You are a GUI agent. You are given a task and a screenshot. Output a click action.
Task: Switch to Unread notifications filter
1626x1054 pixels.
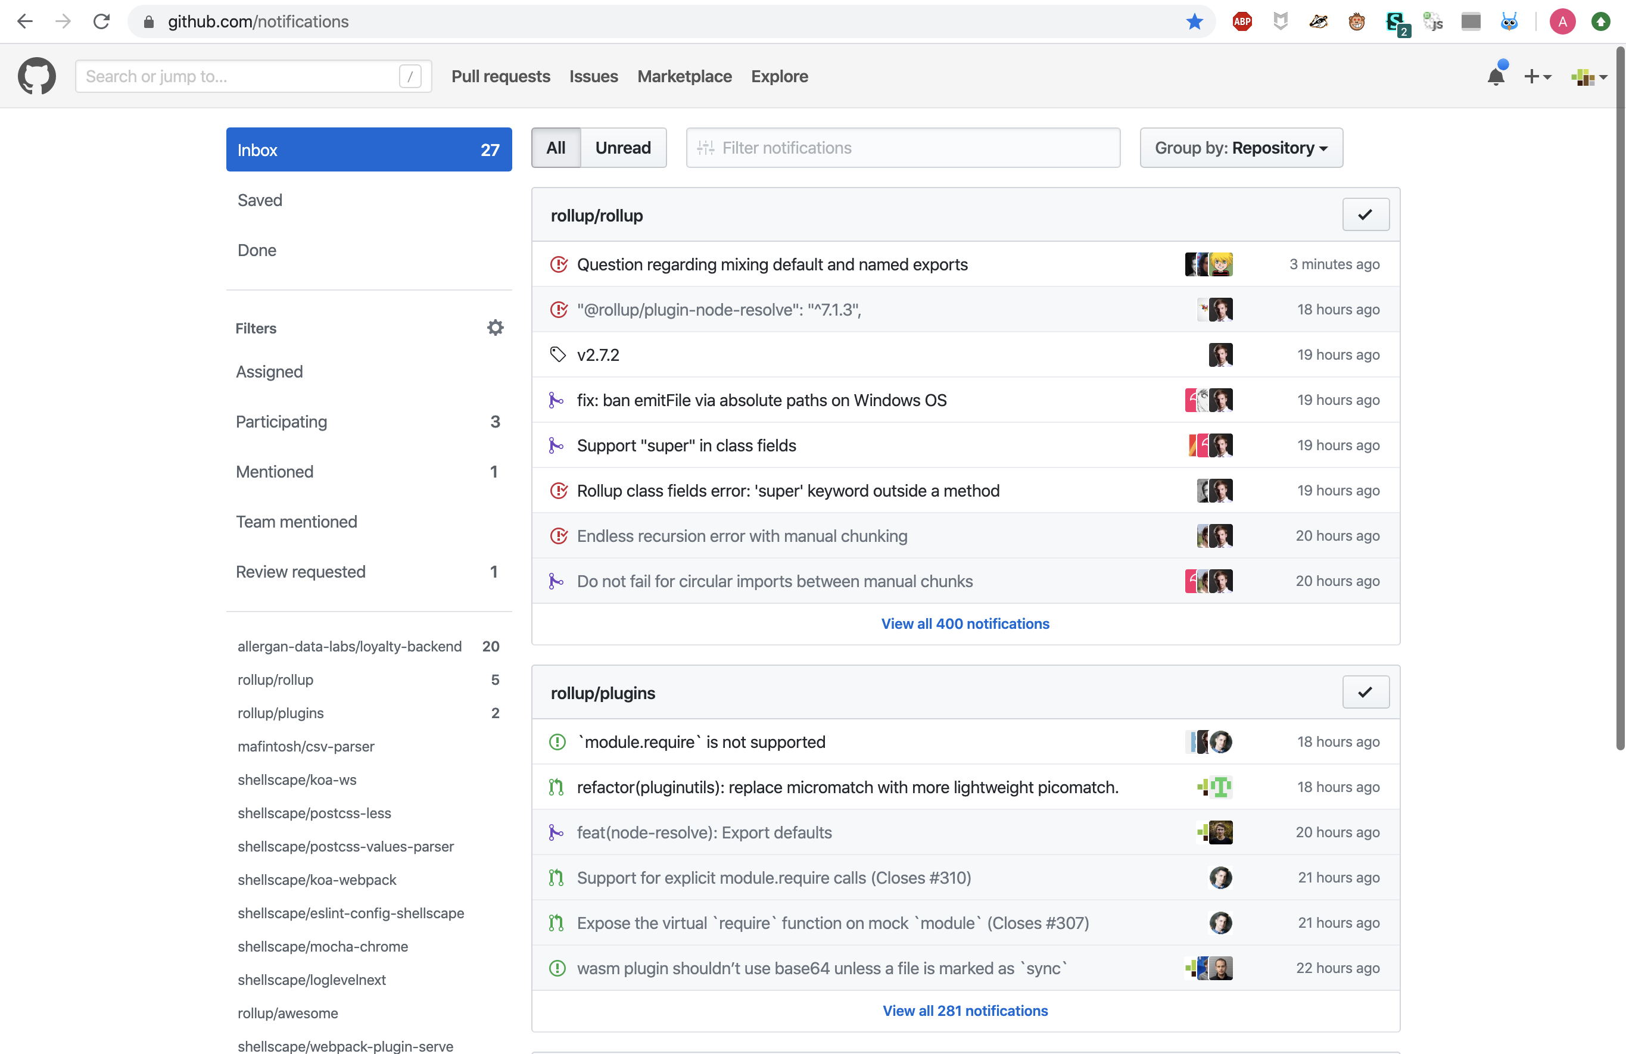point(622,148)
